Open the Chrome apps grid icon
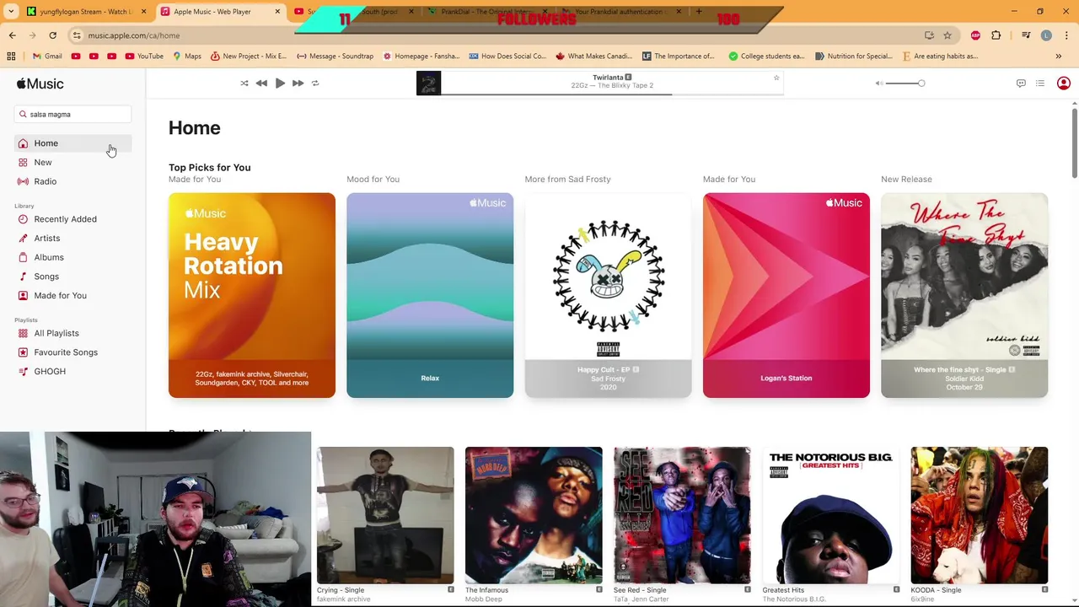Viewport: 1079px width, 607px height. [x=11, y=56]
